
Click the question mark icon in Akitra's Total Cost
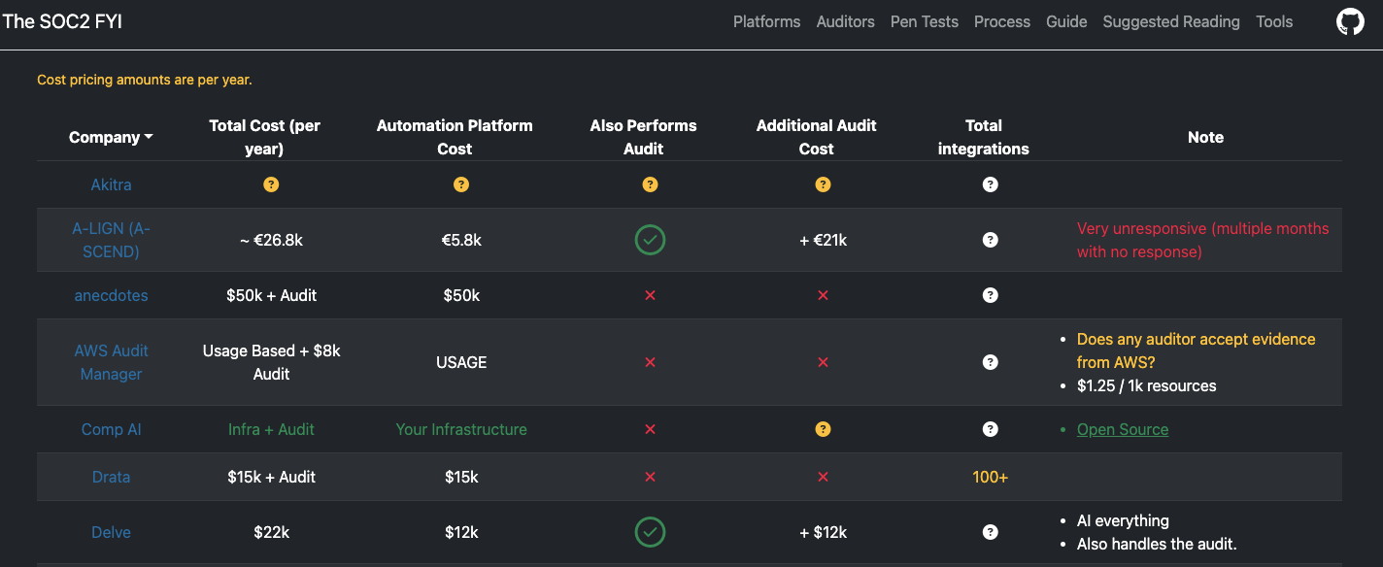click(x=271, y=183)
